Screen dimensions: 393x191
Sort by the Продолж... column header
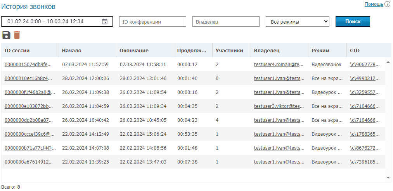point(193,50)
